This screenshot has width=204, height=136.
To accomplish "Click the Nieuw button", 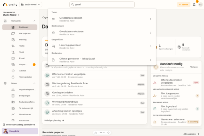I will 184,4.
